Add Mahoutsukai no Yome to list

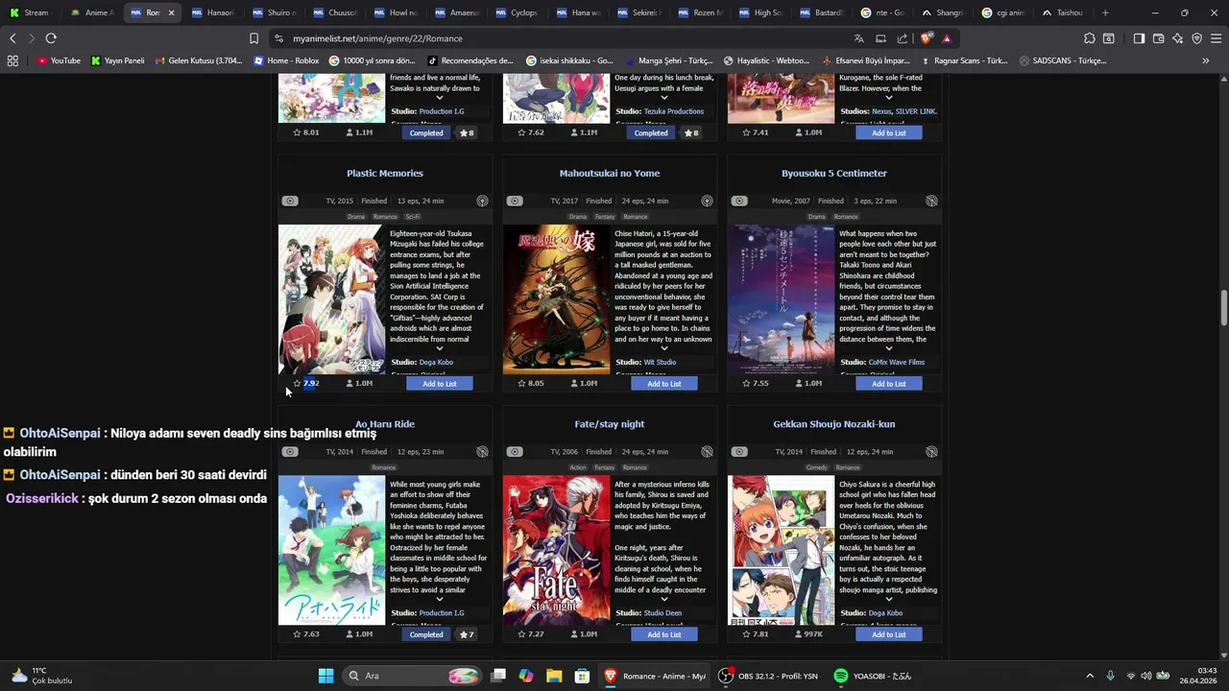[663, 383]
